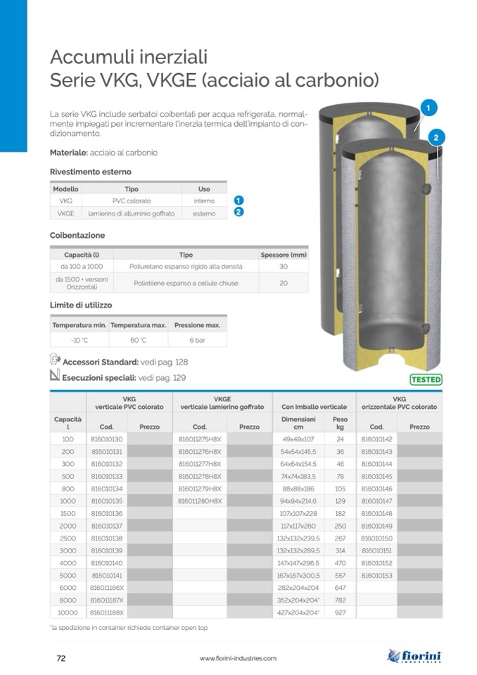Click blue callout 2 on the tank image
477x675 pixels.
(436, 137)
